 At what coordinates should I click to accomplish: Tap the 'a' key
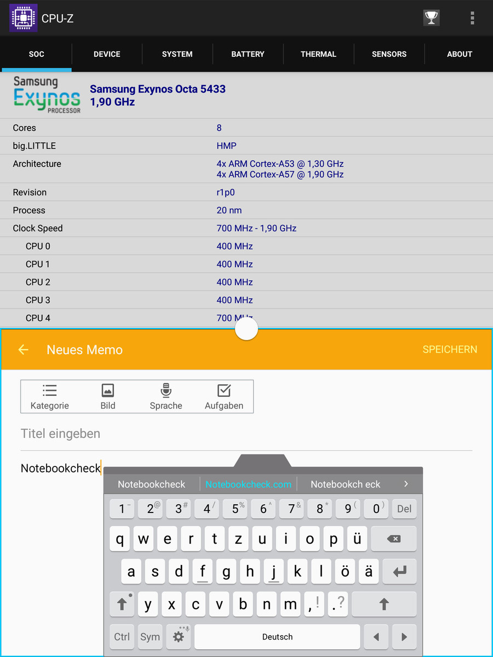click(131, 572)
